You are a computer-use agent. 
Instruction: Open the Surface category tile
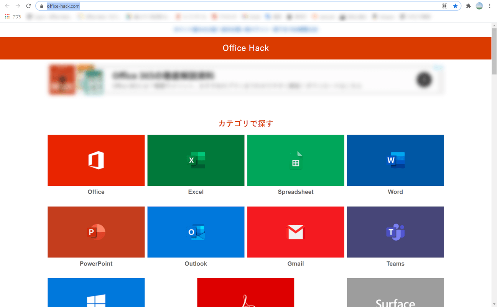pos(395,292)
